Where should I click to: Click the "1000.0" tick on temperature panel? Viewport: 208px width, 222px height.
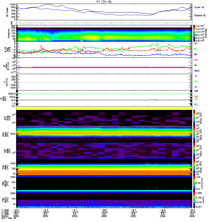click(12, 94)
